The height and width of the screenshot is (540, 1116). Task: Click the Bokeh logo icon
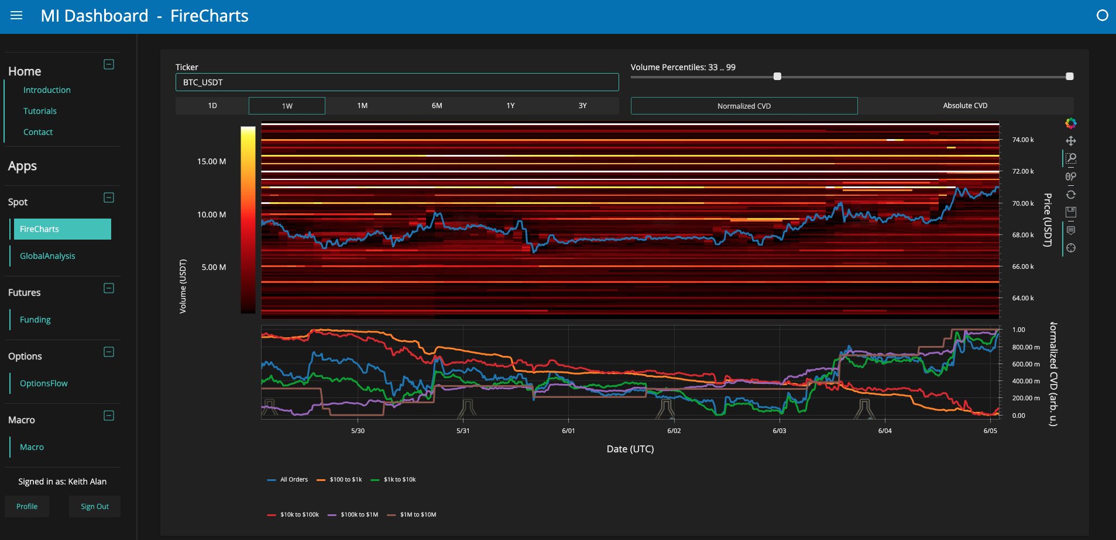1070,123
